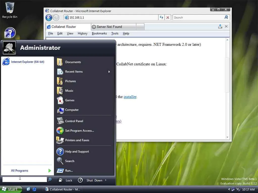
Task: Click the page scrollbar down arrow
Action: pos(227,137)
